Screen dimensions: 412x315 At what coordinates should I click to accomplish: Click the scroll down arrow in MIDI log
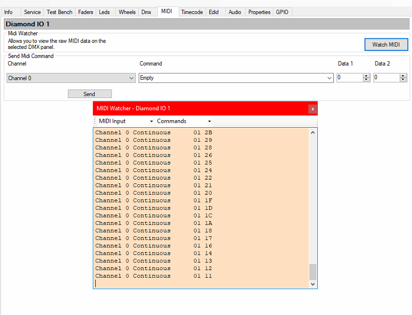[x=313, y=284]
